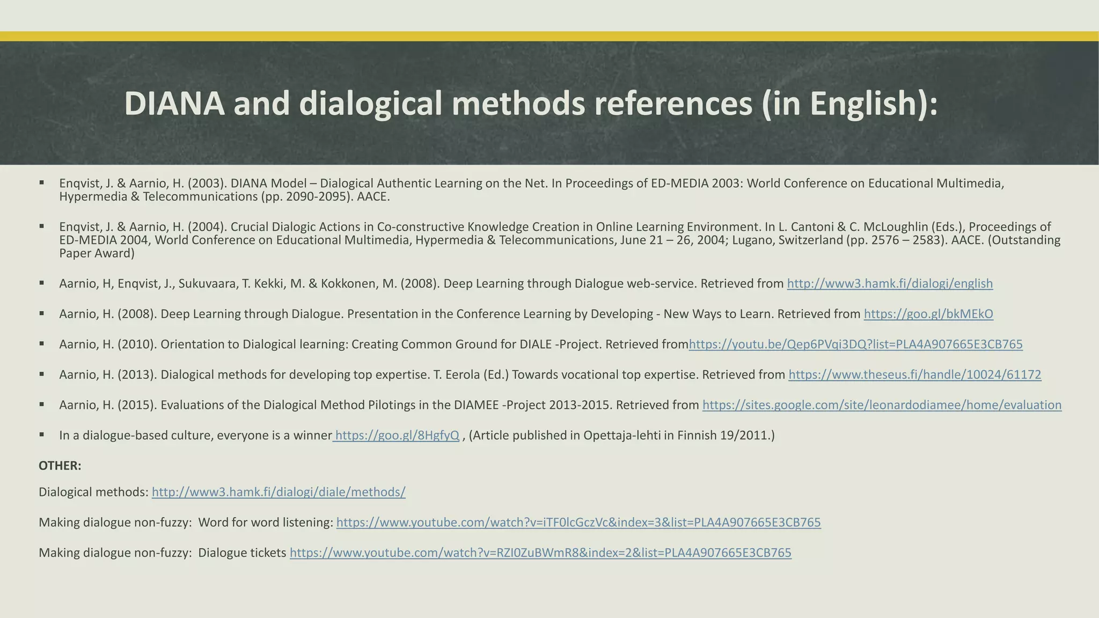Click the goo.gl/8HgfyQ article link

[397, 436]
